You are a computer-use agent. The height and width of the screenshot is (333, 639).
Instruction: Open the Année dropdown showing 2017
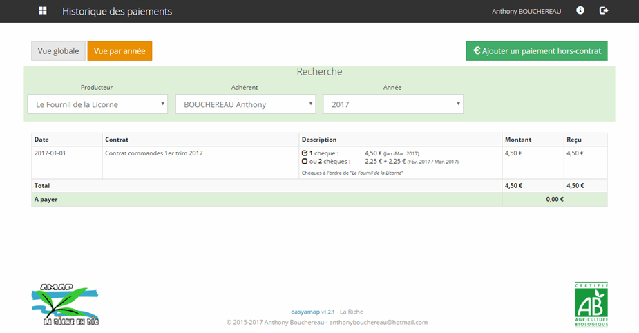(x=393, y=104)
